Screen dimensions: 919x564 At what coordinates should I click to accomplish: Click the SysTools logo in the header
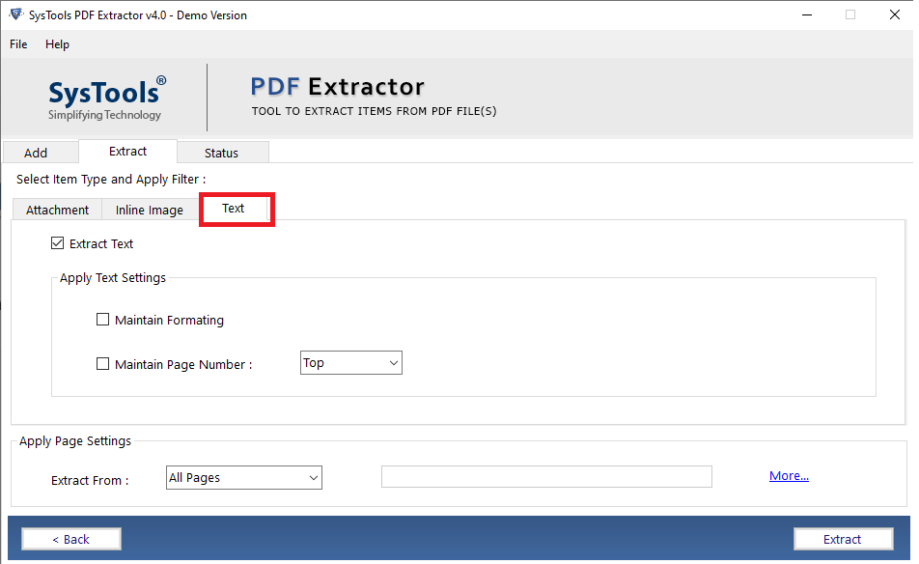[x=106, y=96]
